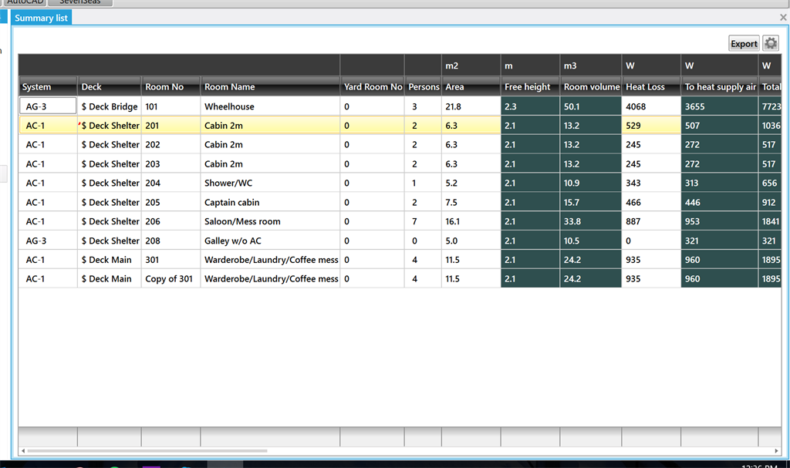Edit the AG-3 system cell for Wheelhouse
The image size is (790, 468).
click(48, 106)
